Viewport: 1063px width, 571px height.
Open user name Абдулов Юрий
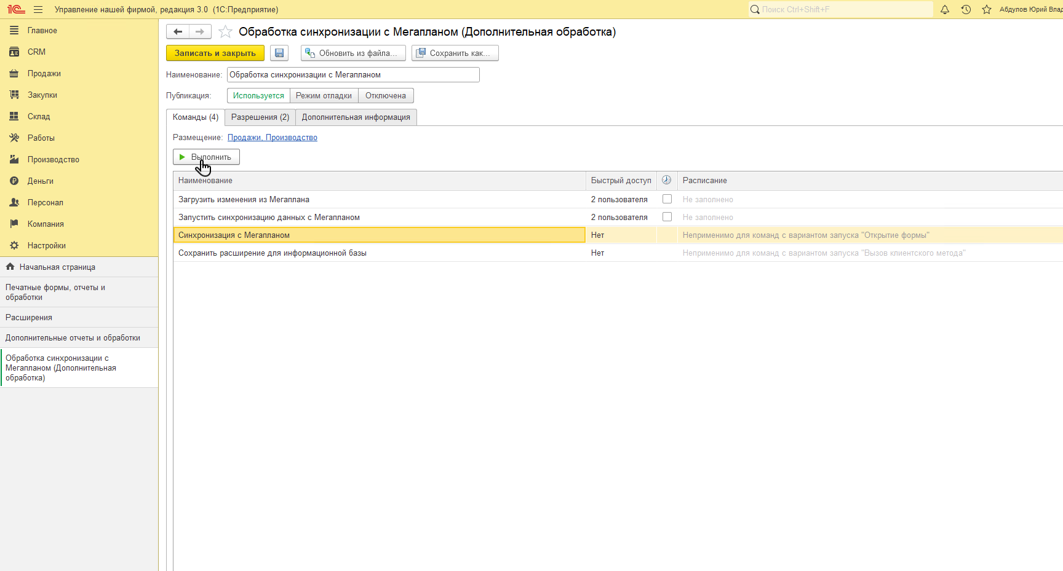point(1031,9)
